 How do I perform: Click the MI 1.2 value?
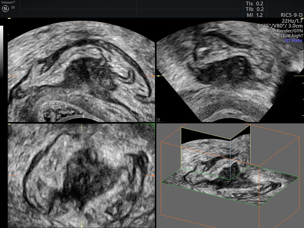pos(254,15)
